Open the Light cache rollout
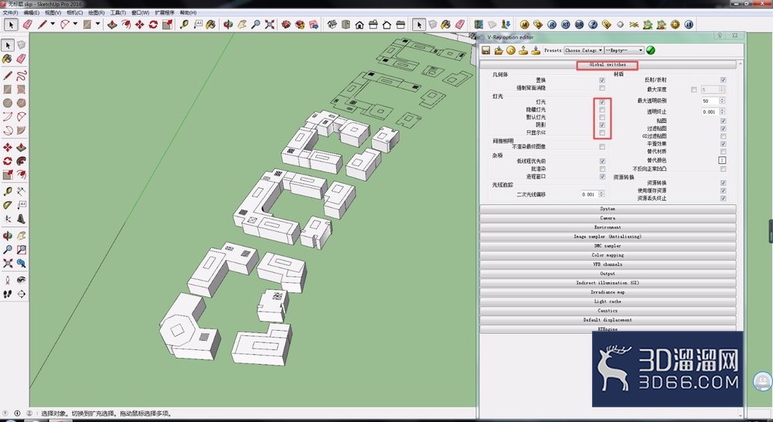 coord(608,301)
